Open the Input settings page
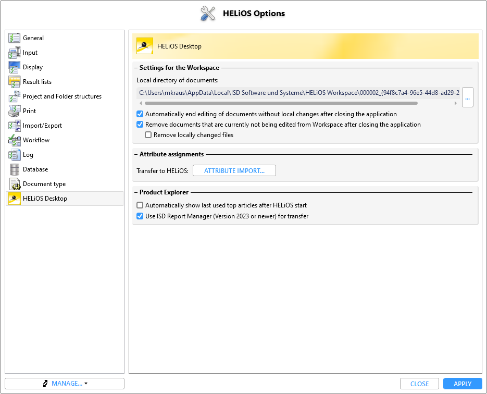The image size is (487, 394). coord(65,53)
